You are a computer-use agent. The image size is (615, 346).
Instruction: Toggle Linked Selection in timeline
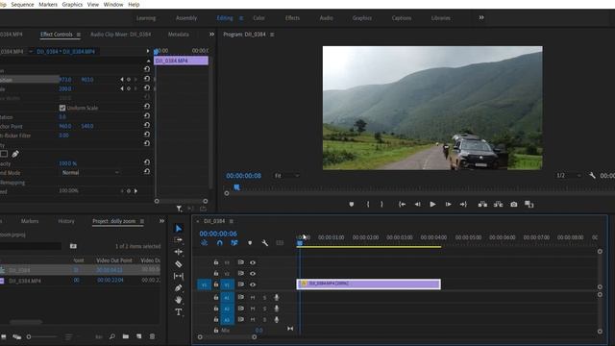coord(234,243)
